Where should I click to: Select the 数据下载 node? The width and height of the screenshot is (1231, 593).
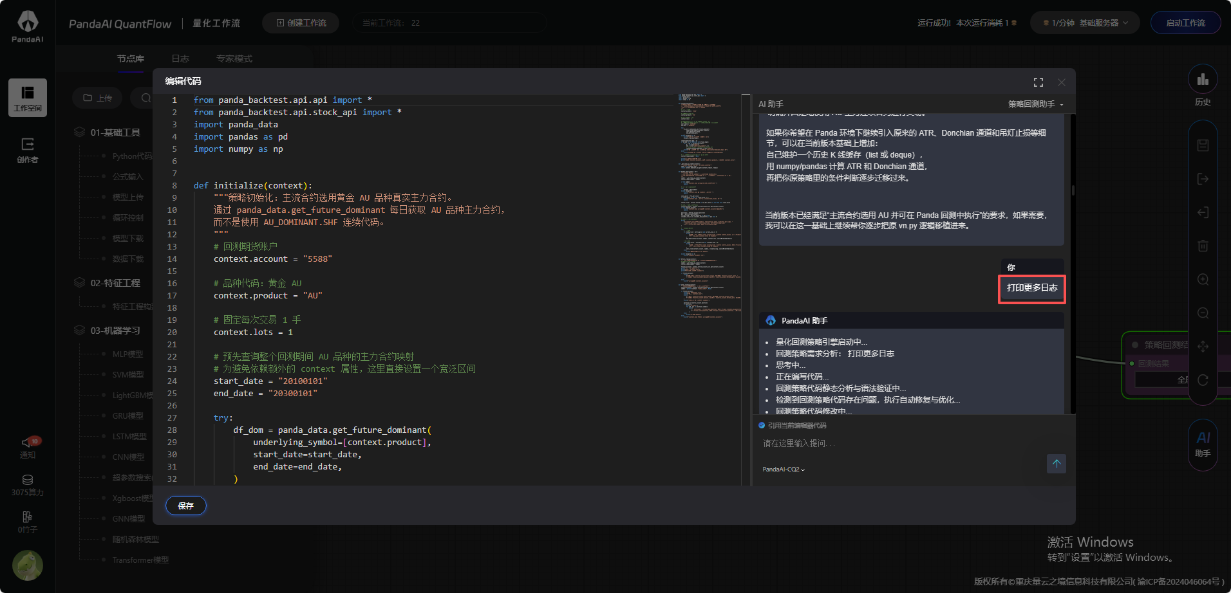[x=127, y=259]
